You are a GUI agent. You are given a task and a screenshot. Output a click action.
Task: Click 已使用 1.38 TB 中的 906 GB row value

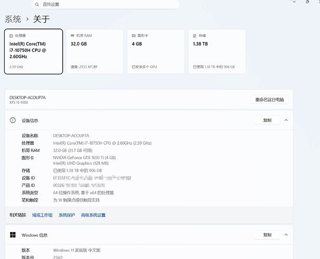77,170
